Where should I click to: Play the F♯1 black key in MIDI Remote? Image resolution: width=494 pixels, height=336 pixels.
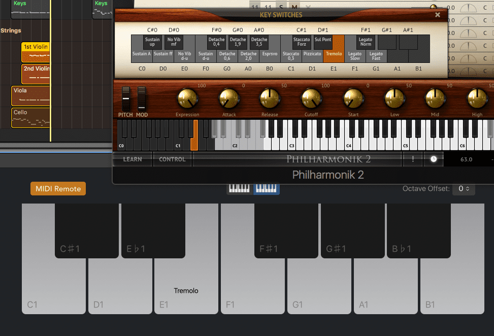coord(286,231)
